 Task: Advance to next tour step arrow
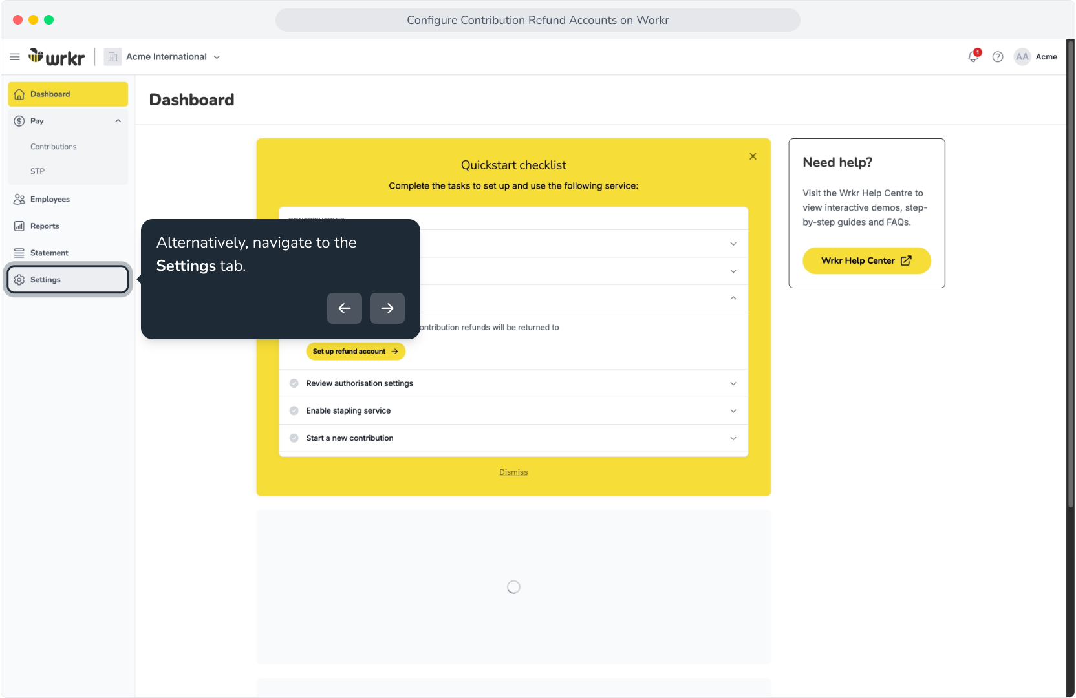tap(387, 308)
